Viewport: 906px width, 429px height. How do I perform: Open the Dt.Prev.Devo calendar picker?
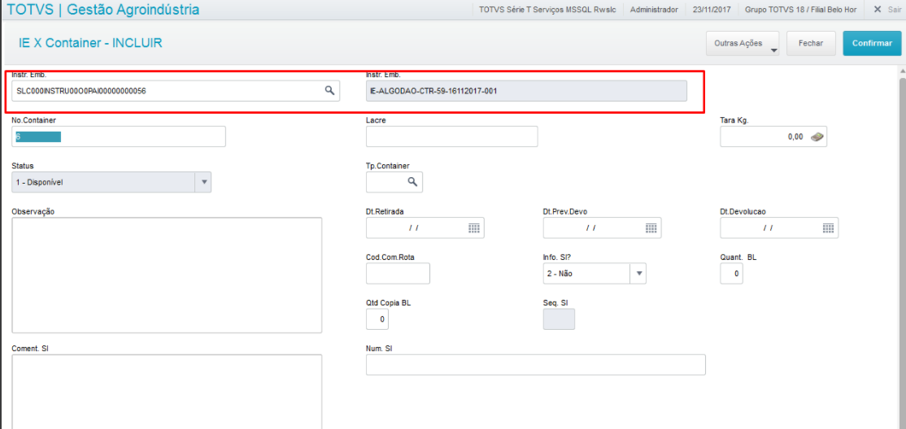click(651, 228)
